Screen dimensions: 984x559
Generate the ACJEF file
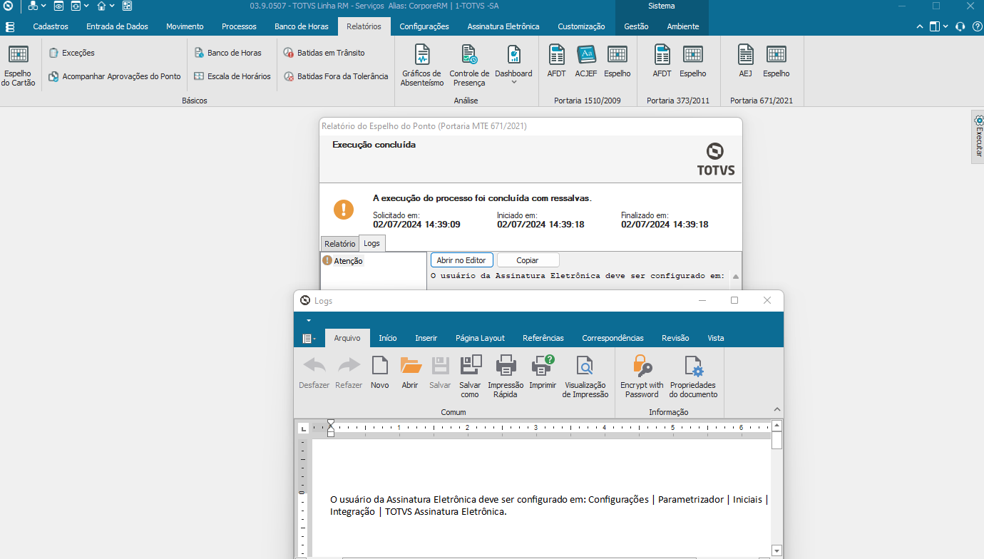[586, 61]
